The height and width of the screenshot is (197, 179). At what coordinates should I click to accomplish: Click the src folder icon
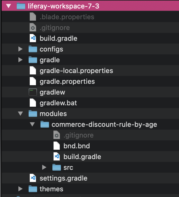click(57, 167)
